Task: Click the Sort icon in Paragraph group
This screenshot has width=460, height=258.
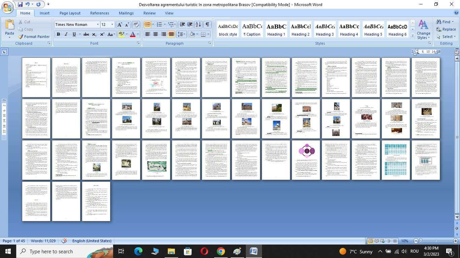Action: pyautogui.click(x=198, y=25)
